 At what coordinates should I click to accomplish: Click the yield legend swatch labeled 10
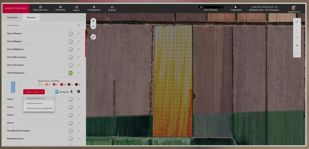coord(62,84)
